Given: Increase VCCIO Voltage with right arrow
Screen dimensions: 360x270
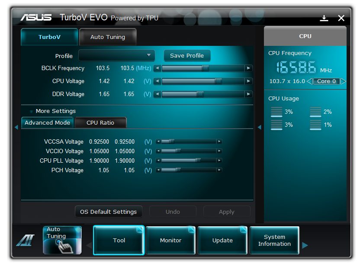Looking at the screenshot, I should point(219,151).
